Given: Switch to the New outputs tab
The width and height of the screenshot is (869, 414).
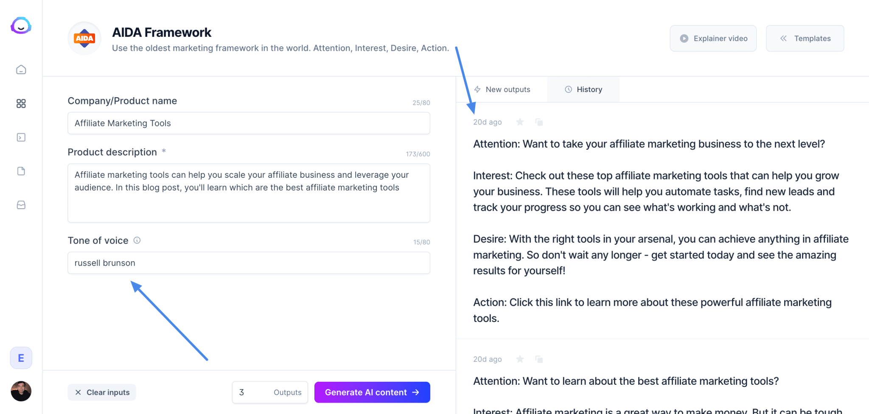Looking at the screenshot, I should point(503,89).
